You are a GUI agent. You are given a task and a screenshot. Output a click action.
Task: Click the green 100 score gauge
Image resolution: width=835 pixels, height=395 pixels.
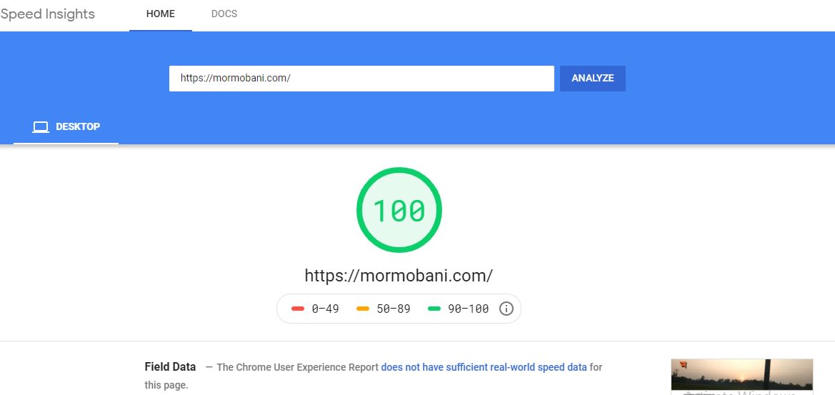(399, 210)
